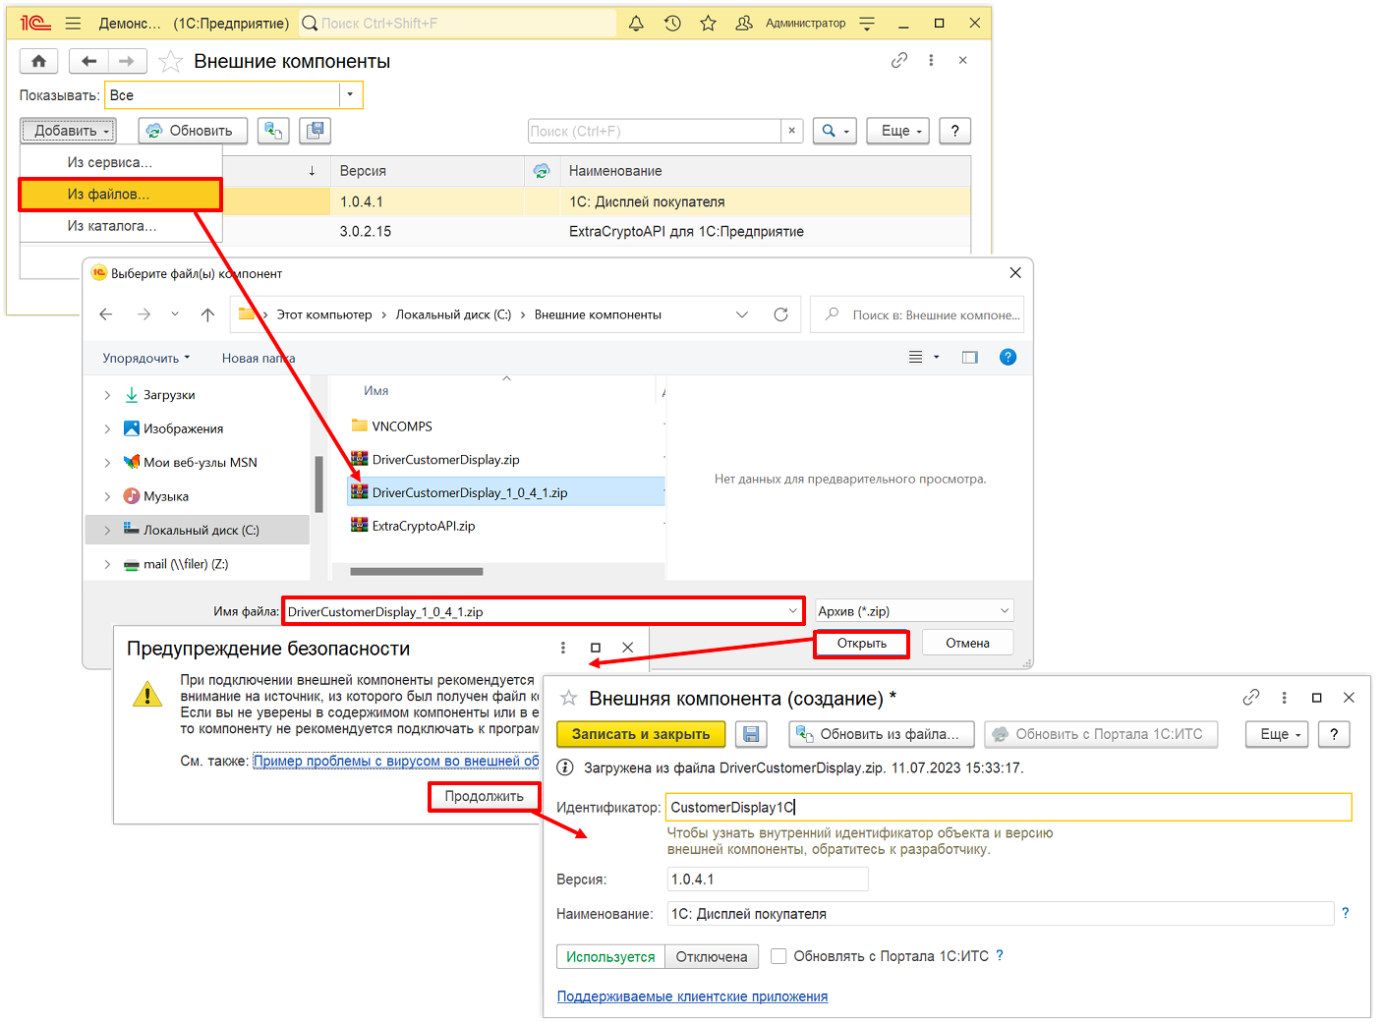Click Имя файла input field
This screenshot has height=1022, width=1383.
(543, 611)
